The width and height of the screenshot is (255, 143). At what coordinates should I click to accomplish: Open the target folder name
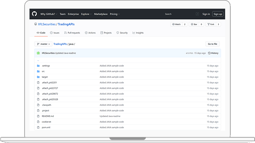click(45, 77)
